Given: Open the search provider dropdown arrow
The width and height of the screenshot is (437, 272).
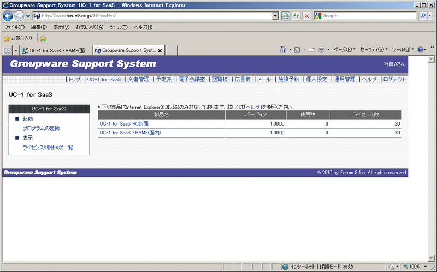Looking at the screenshot, I should (x=430, y=16).
